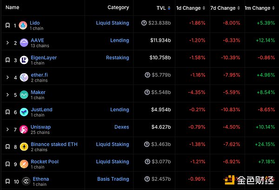Click the EigenLayer logo icon

click(24, 60)
